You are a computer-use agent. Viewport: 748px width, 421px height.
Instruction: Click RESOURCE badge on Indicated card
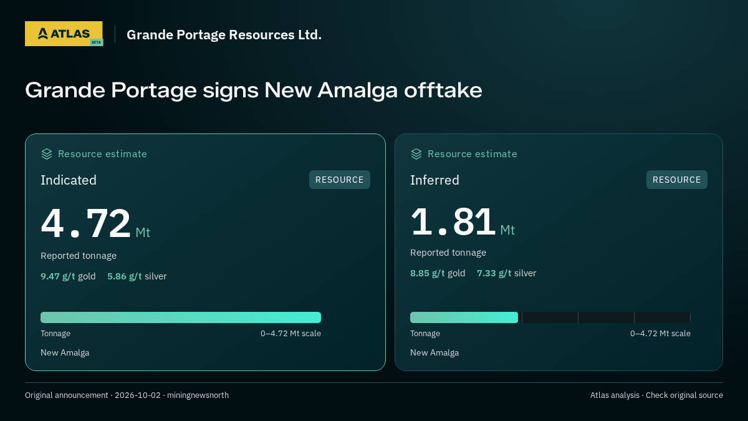coord(340,180)
